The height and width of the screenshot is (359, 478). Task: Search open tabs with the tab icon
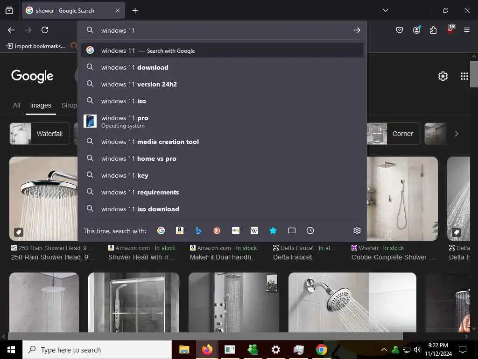pyautogui.click(x=291, y=230)
